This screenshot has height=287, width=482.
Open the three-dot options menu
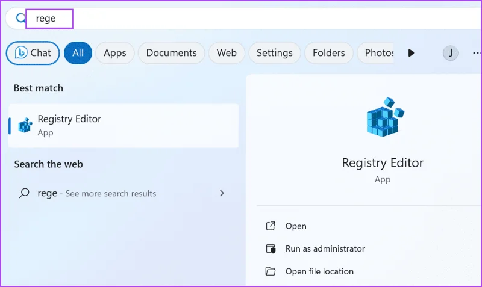pos(477,53)
